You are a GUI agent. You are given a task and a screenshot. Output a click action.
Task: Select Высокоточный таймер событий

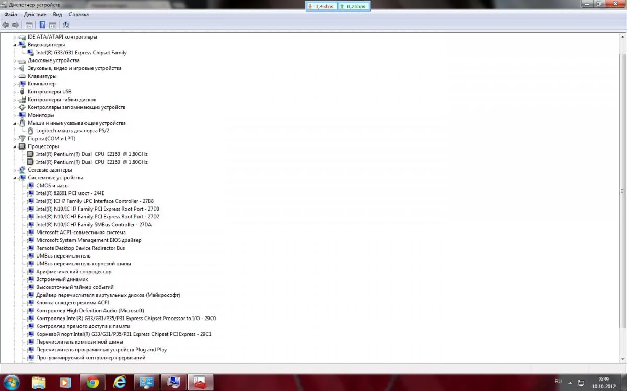pos(75,287)
